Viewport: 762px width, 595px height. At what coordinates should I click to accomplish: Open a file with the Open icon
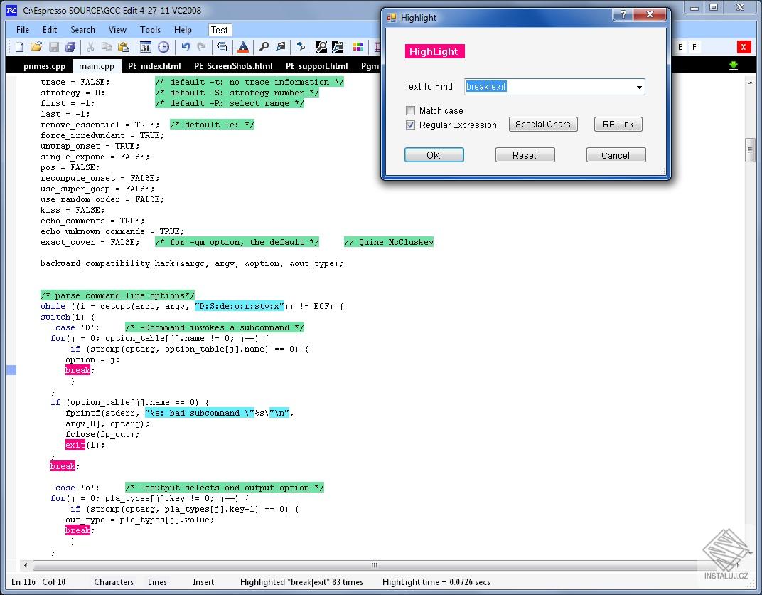click(36, 47)
